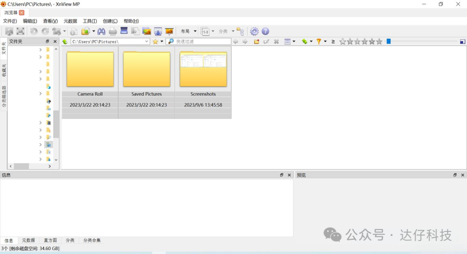The image size is (467, 254).
Task: Click the printer icon to print
Action: [x=113, y=31]
